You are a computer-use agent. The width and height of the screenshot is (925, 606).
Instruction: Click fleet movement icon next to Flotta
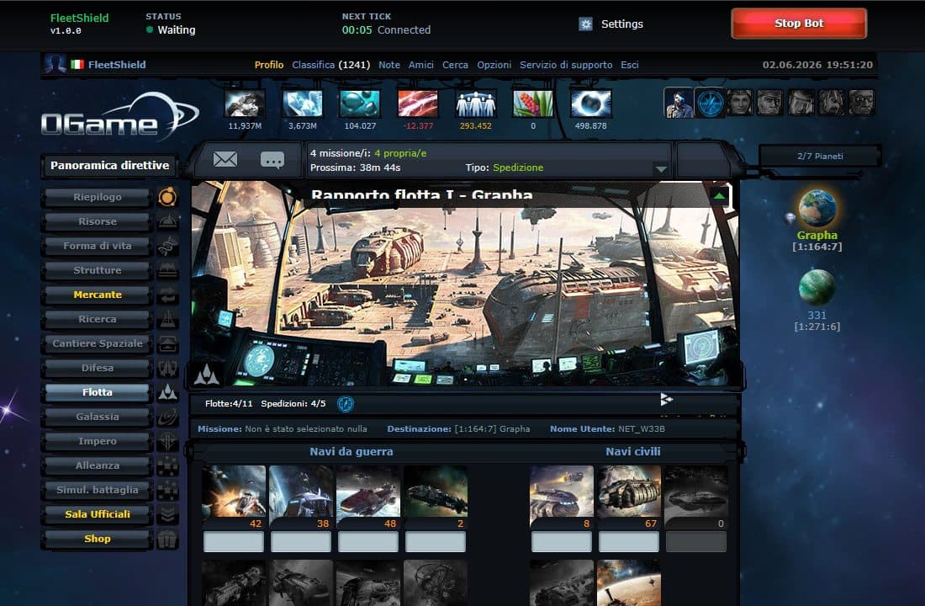click(167, 392)
